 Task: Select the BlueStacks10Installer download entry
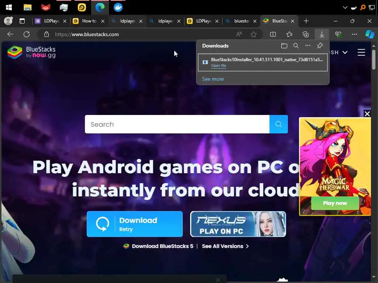point(263,62)
